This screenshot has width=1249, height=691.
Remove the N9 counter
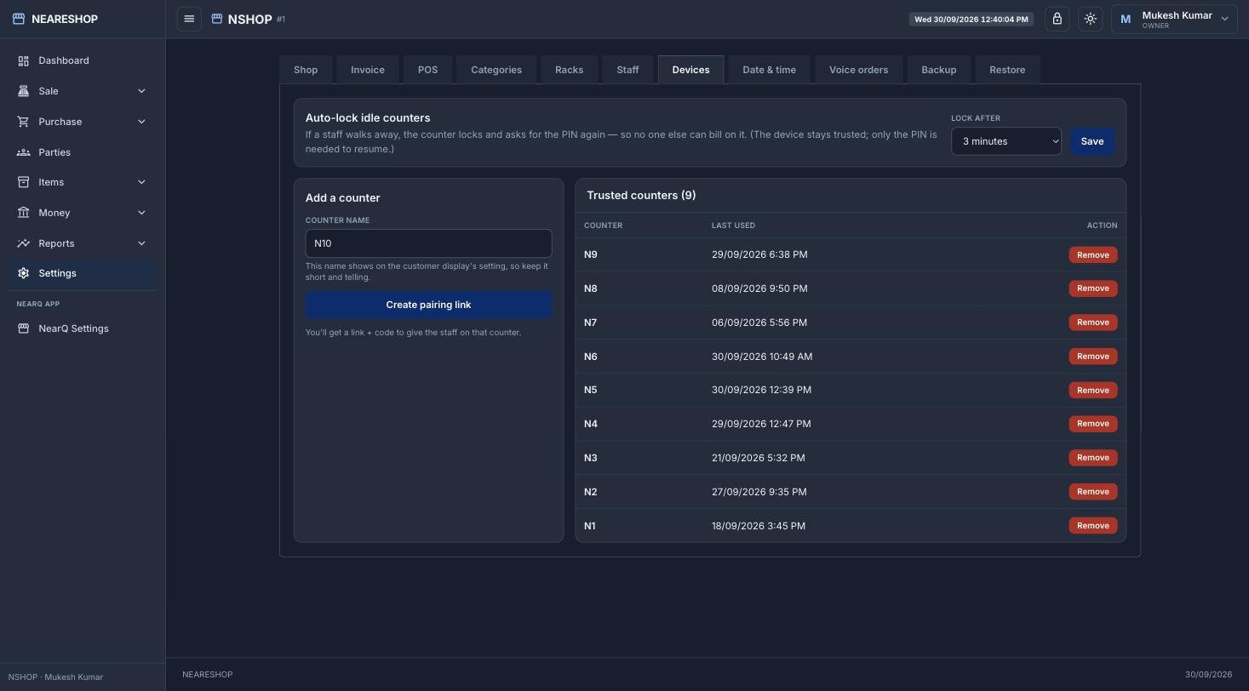pyautogui.click(x=1092, y=254)
